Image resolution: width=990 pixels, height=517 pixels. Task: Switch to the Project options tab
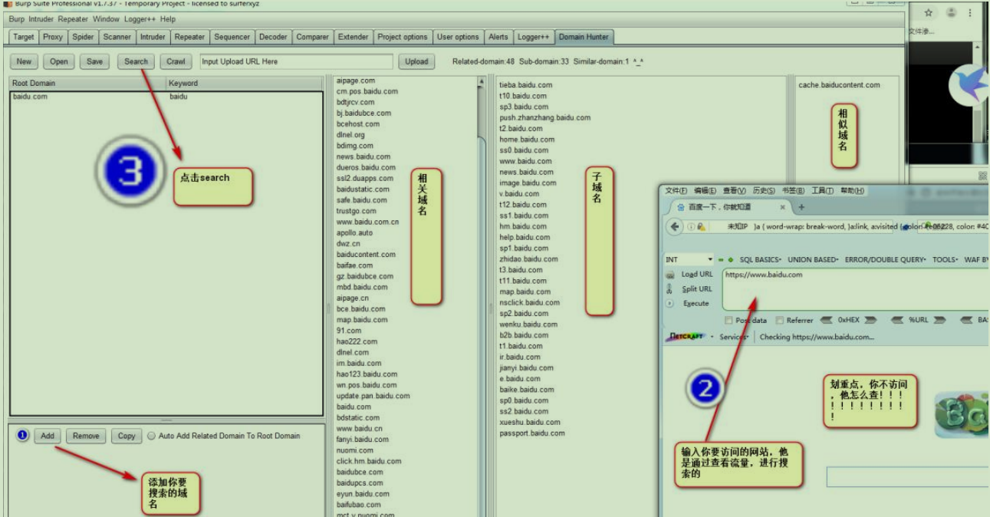403,37
